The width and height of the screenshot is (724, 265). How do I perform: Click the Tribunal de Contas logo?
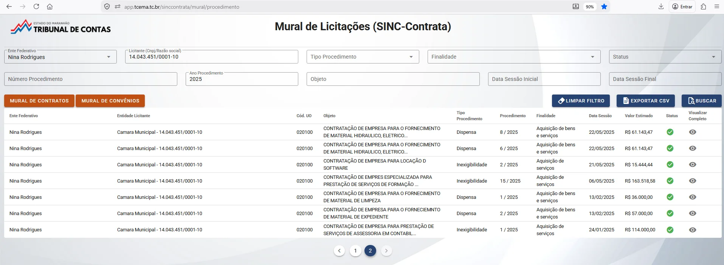click(60, 27)
